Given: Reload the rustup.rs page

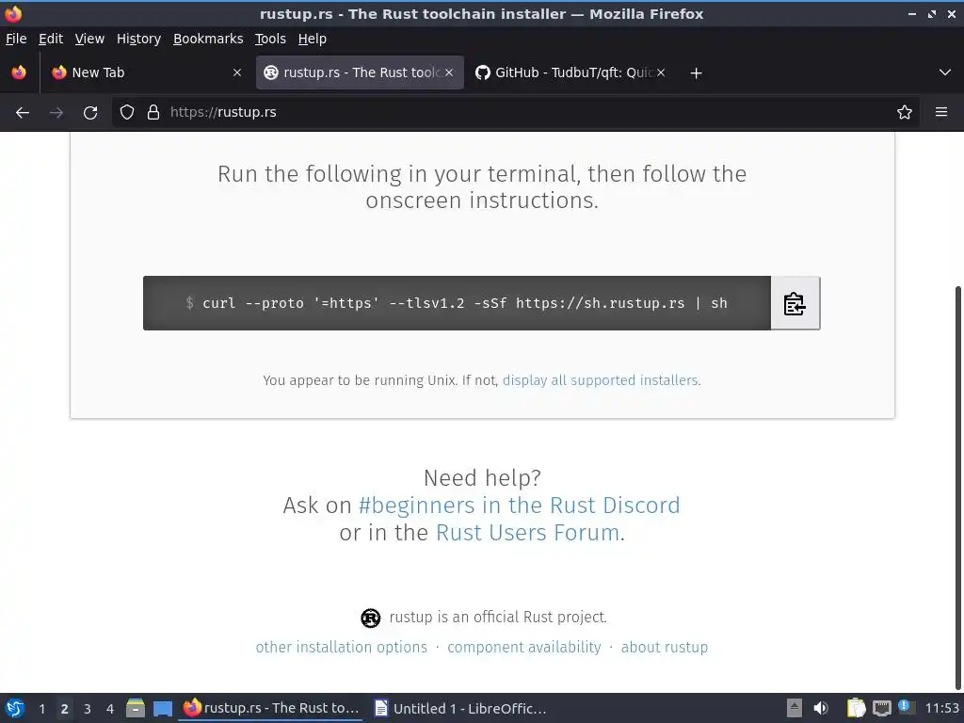Looking at the screenshot, I should (90, 113).
